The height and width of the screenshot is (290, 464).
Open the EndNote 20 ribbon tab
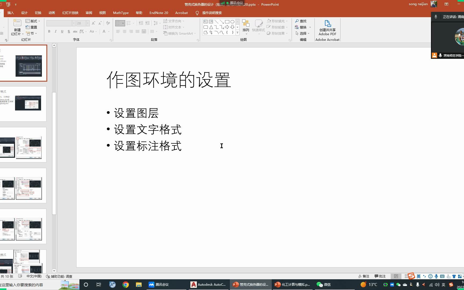click(159, 13)
